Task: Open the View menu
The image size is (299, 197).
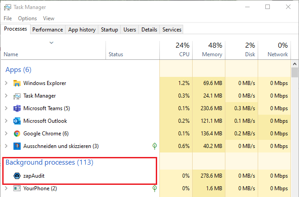Action: coord(48,18)
